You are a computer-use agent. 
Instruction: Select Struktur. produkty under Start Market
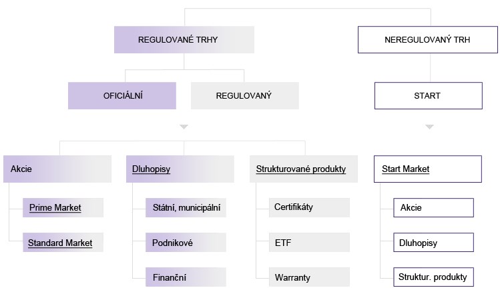point(433,277)
